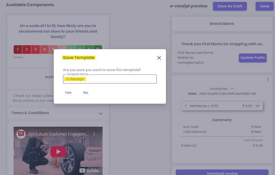275x175 pixels.
Task: Click Yes to confirm saving template
Action: click(x=68, y=93)
